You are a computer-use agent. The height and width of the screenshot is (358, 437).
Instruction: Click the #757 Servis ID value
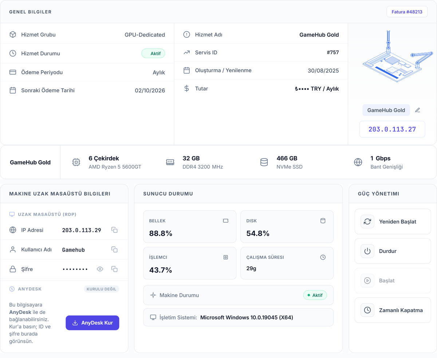tap(333, 52)
